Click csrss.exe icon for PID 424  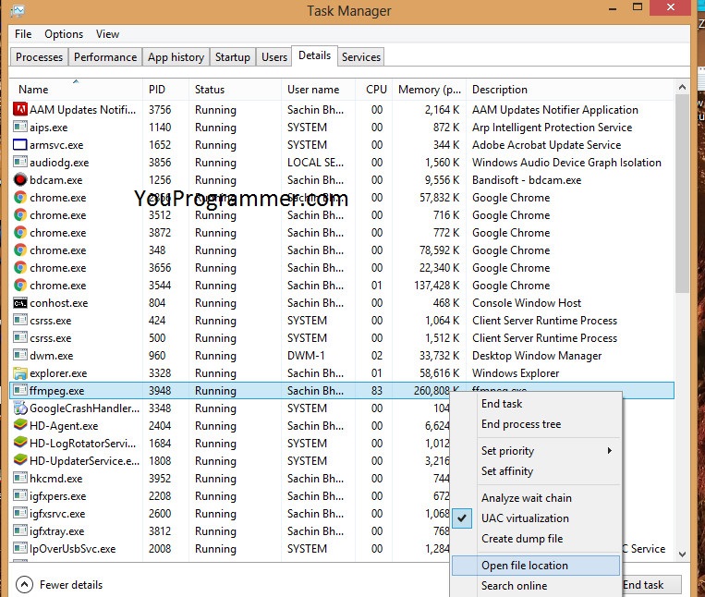[x=20, y=320]
